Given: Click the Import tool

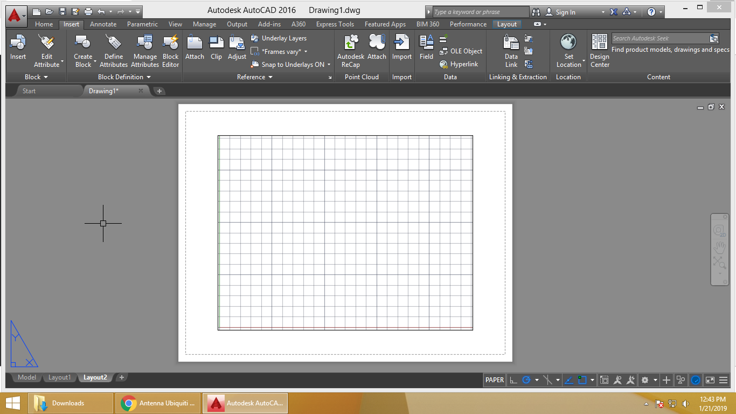Looking at the screenshot, I should click(402, 47).
